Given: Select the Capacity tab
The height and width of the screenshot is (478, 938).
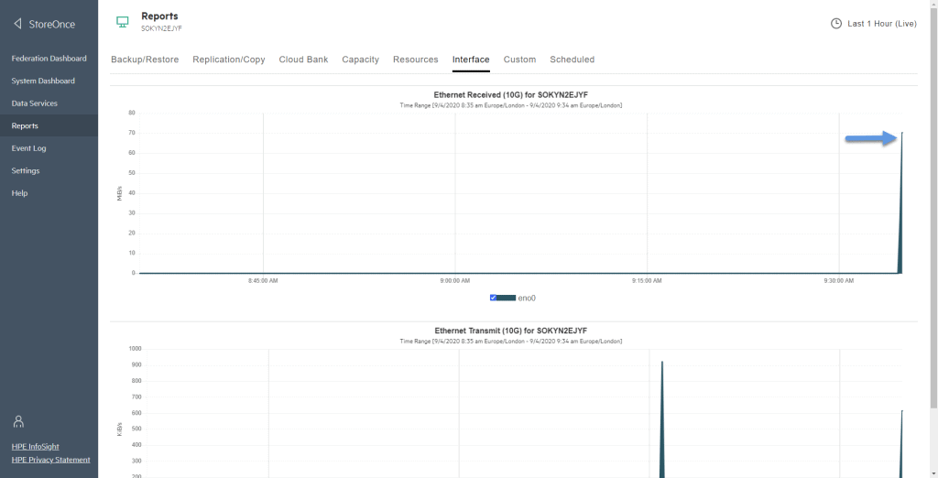Looking at the screenshot, I should click(x=361, y=60).
